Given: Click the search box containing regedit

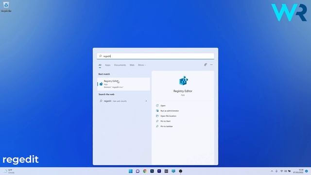Looking at the screenshot, I should [x=155, y=56].
